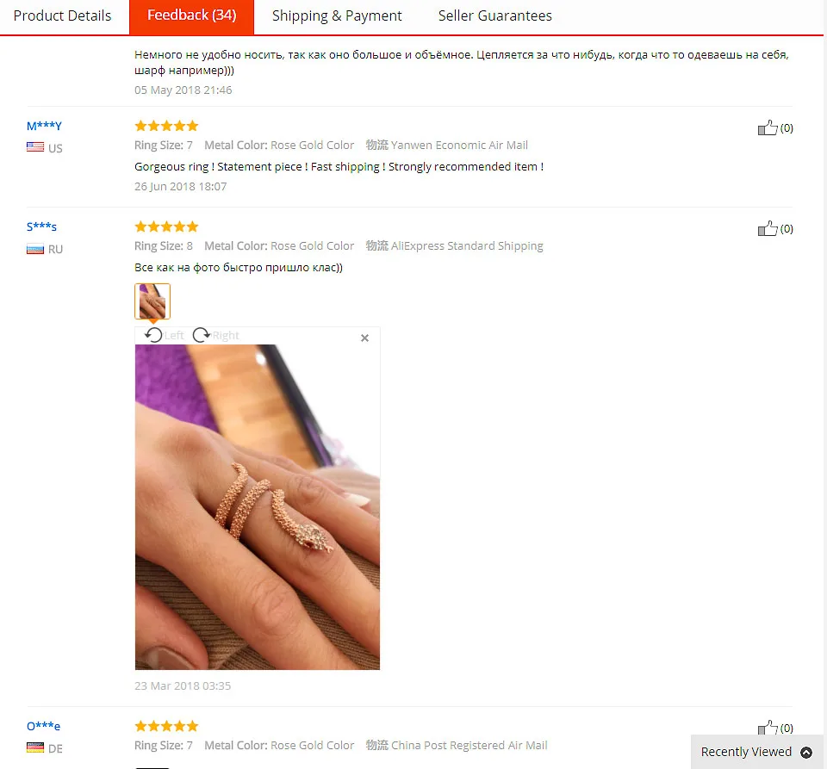Screen dimensions: 827x769
Task: Click the DE flag icon
Action: pos(35,748)
